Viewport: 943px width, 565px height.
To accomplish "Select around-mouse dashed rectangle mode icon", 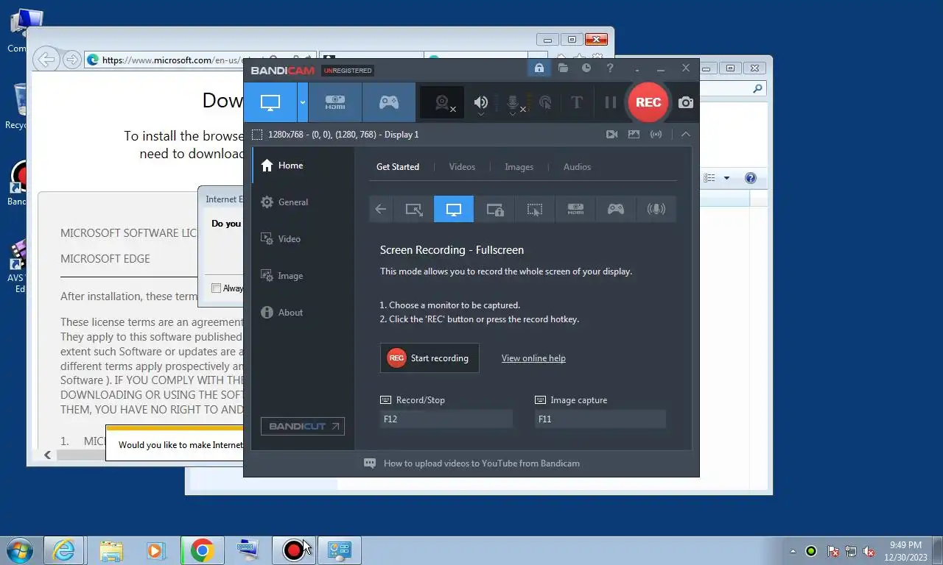I will pos(535,209).
